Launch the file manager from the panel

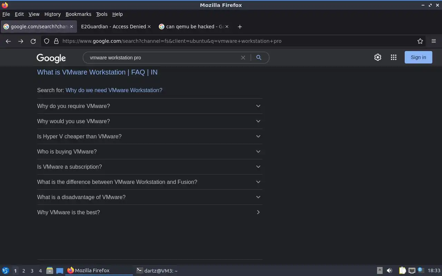[49, 270]
